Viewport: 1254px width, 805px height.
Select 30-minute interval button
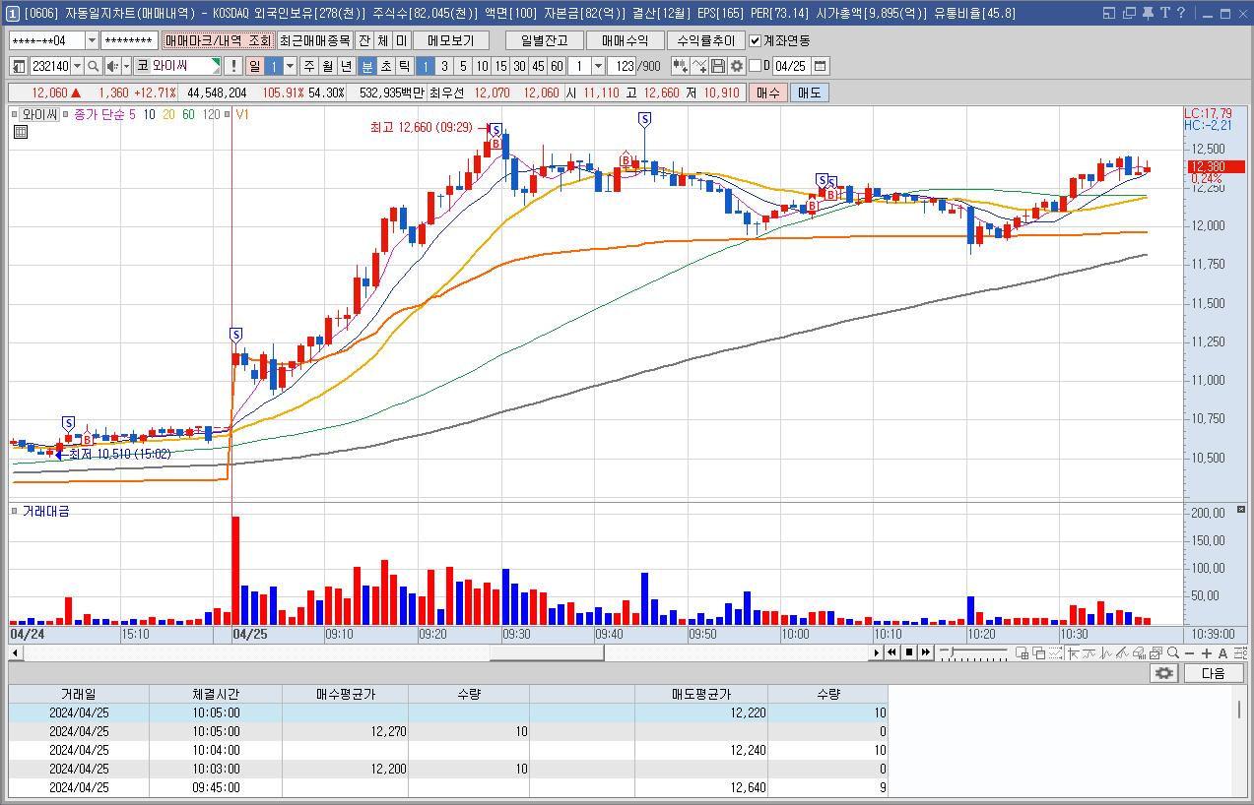coord(519,66)
